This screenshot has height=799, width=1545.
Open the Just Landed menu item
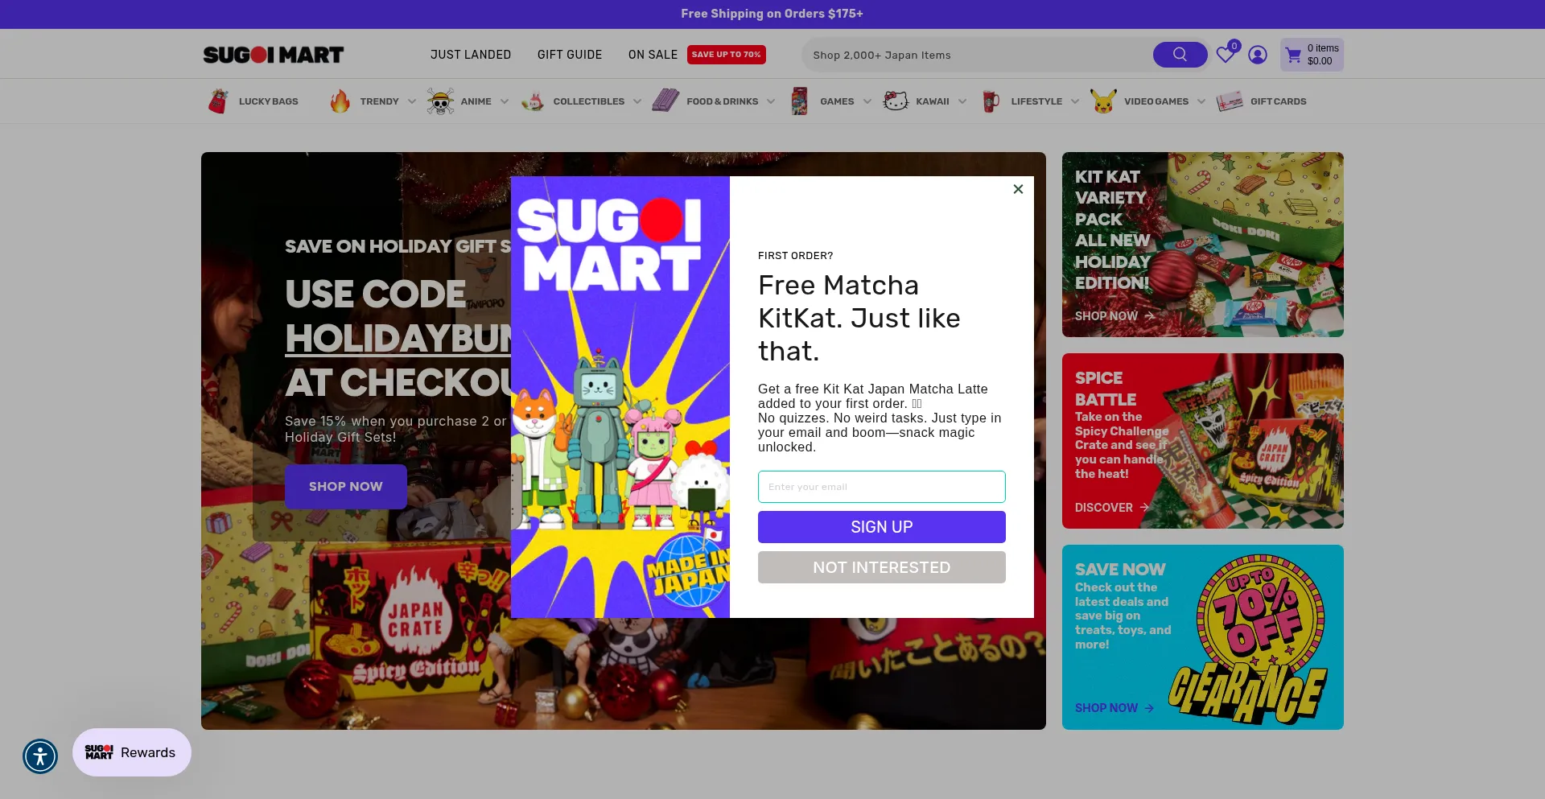tap(471, 55)
